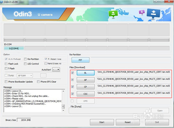Toggle the F. Reset Time checkbox
The height and width of the screenshot is (128, 174).
pos(46,59)
